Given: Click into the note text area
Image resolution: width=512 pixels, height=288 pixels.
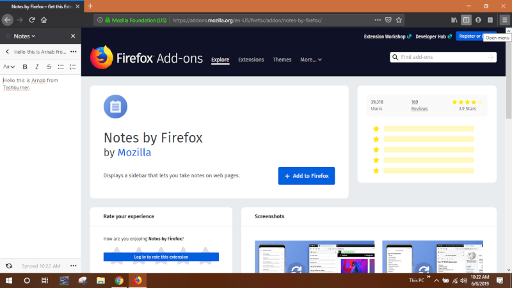Looking at the screenshot, I should 40,166.
